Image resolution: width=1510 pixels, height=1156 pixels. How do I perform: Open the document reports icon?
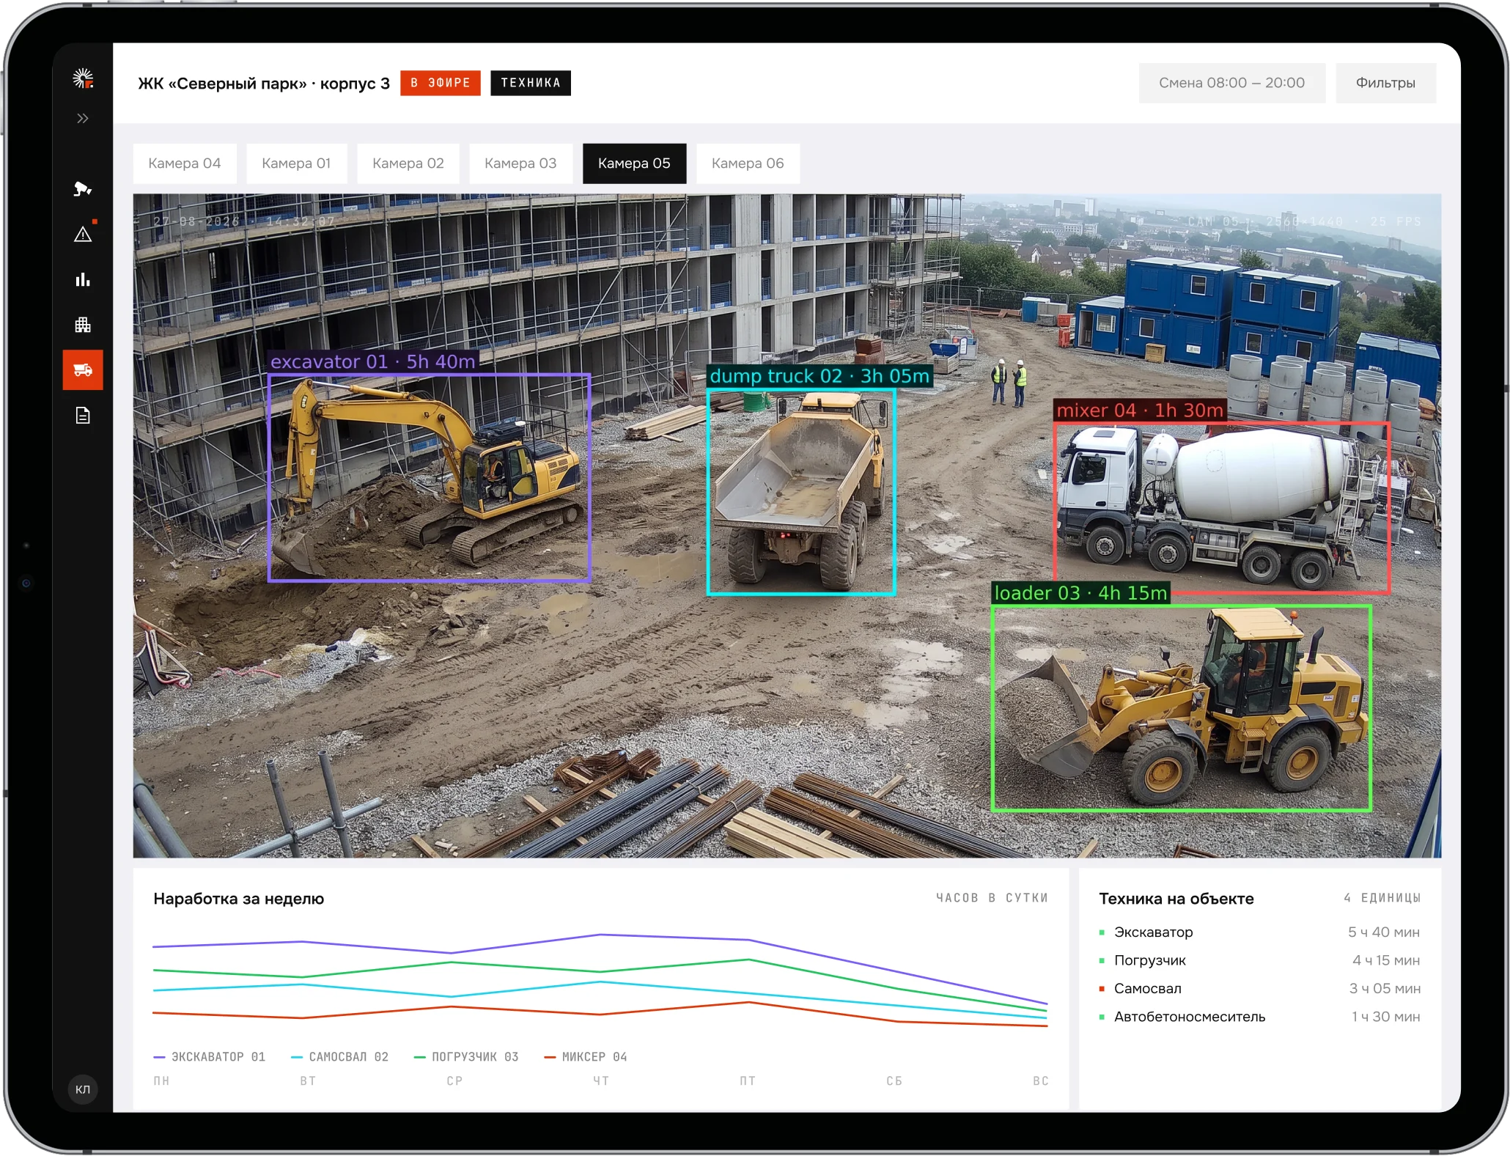[x=83, y=416]
